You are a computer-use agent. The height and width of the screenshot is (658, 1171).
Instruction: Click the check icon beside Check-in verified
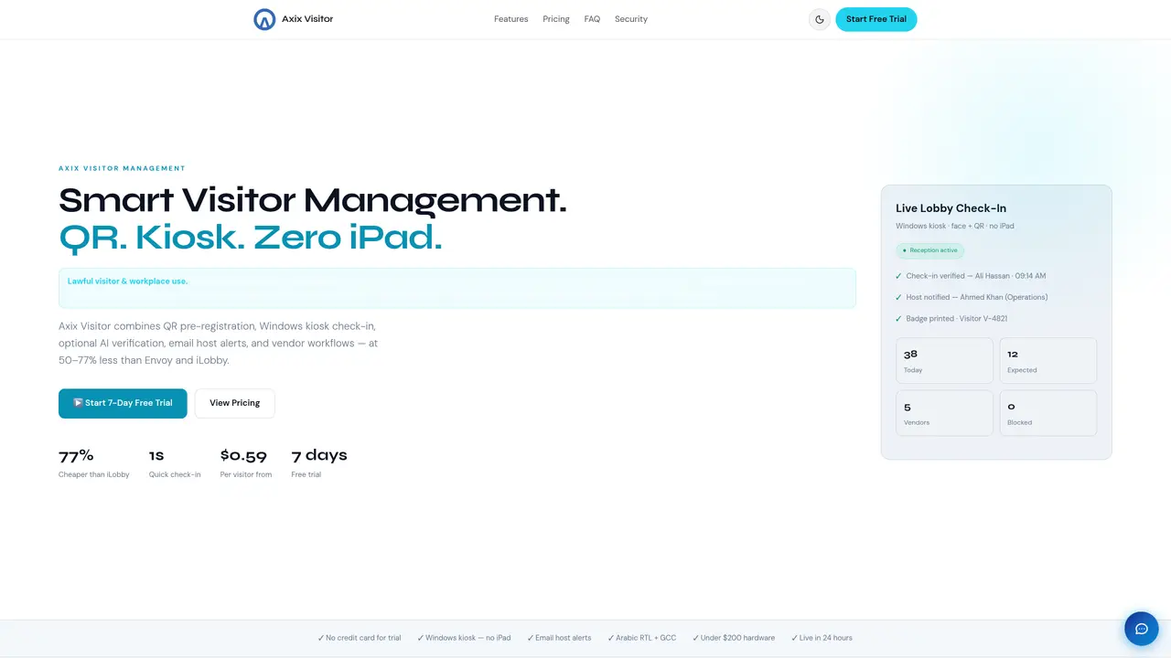click(898, 276)
